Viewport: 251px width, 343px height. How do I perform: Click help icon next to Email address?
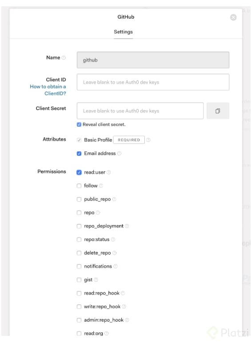click(119, 153)
